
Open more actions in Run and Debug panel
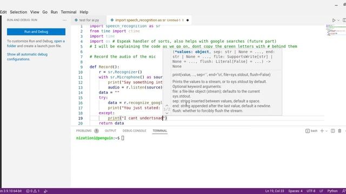[x=64, y=20]
